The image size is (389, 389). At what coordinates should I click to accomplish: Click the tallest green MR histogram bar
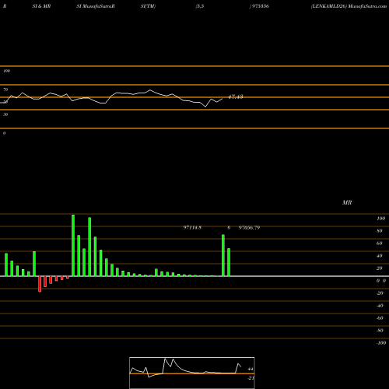click(73, 245)
